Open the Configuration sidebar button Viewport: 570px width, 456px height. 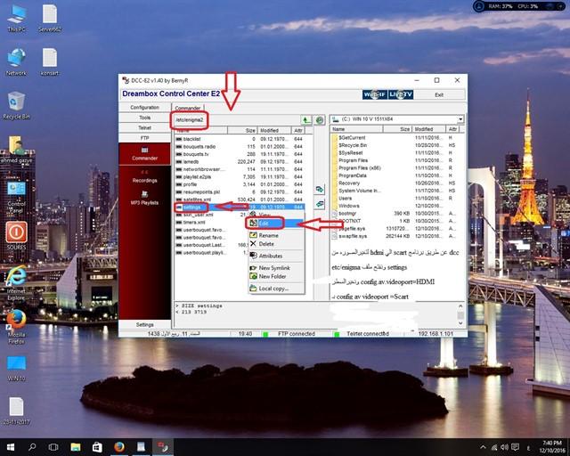(x=144, y=107)
